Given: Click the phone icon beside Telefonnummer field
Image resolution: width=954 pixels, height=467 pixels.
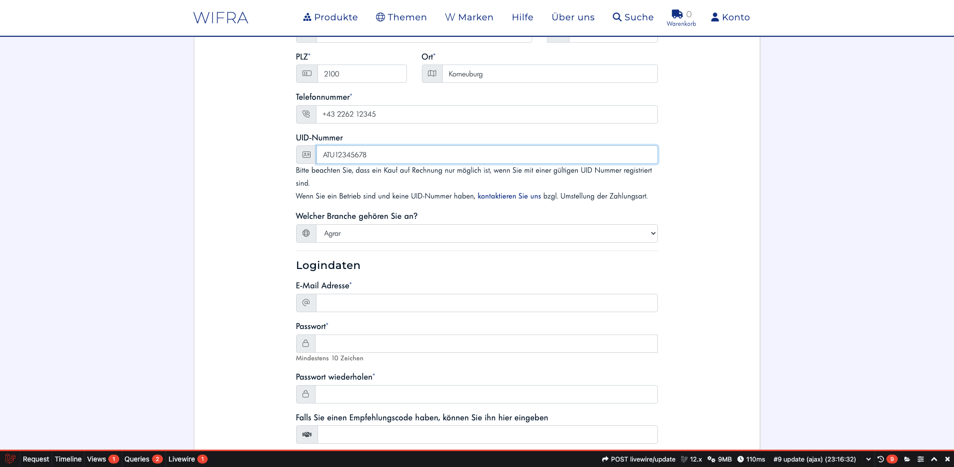Looking at the screenshot, I should point(306,114).
